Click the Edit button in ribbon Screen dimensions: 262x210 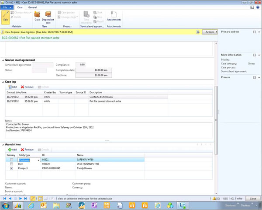tap(6, 17)
